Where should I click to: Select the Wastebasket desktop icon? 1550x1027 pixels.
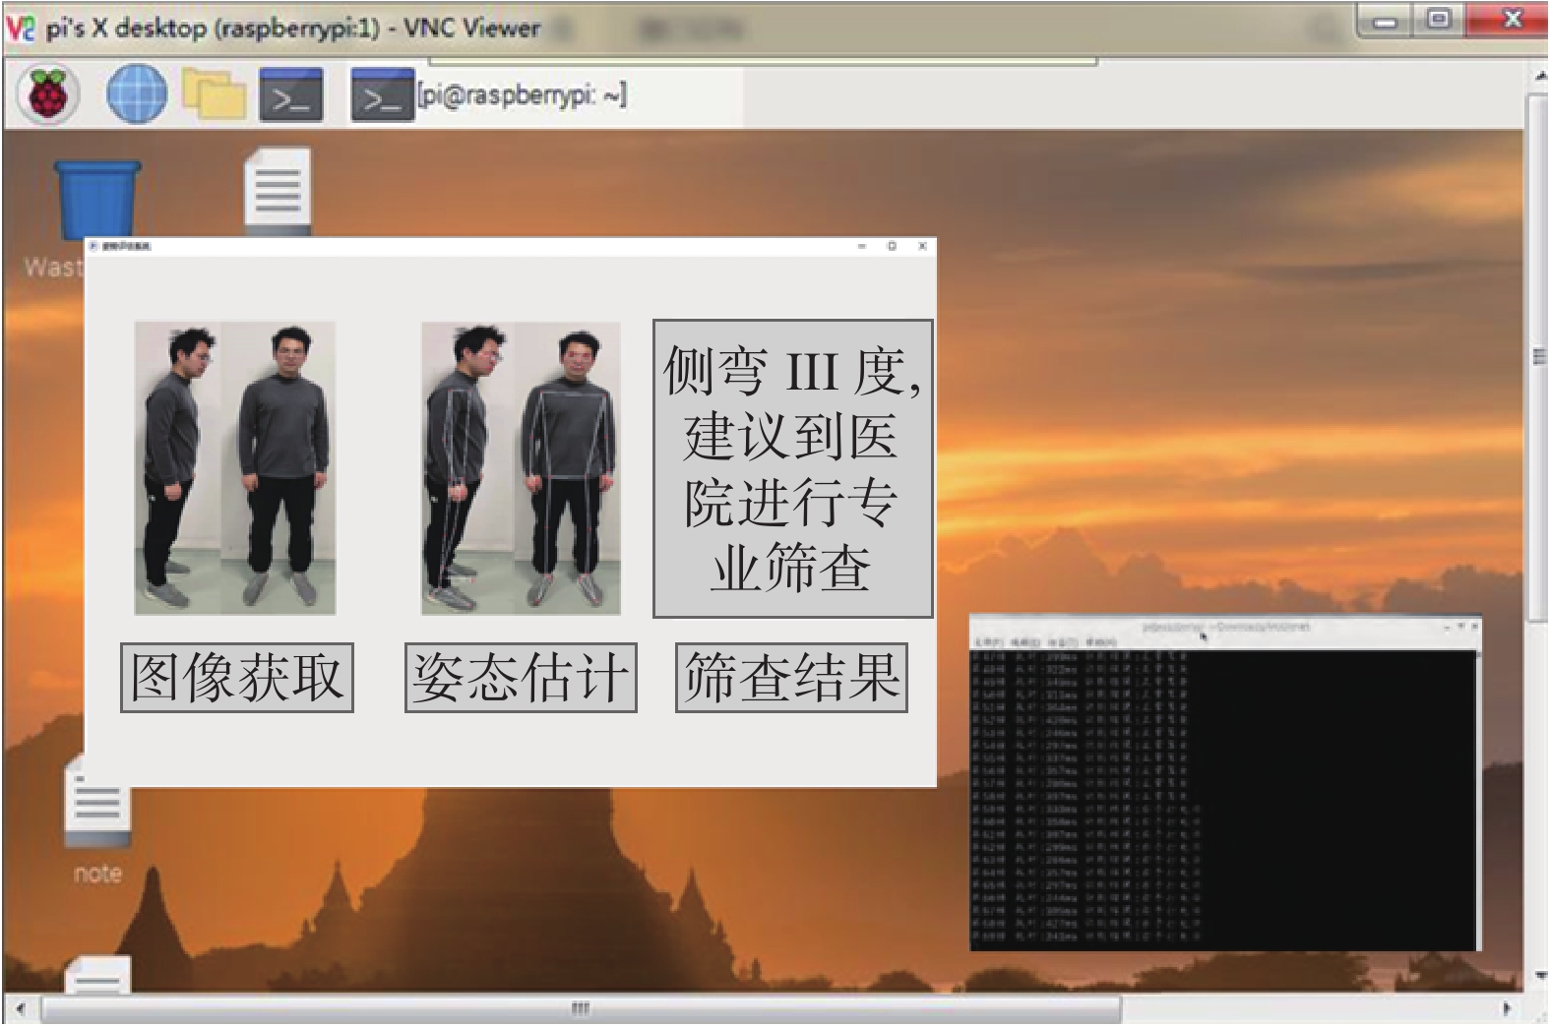coord(96,202)
